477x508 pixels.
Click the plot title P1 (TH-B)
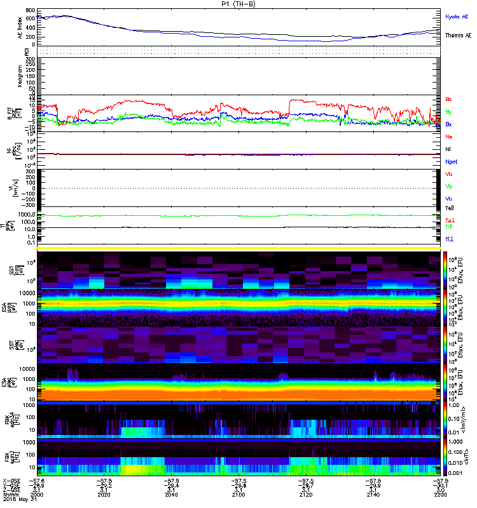point(238,4)
